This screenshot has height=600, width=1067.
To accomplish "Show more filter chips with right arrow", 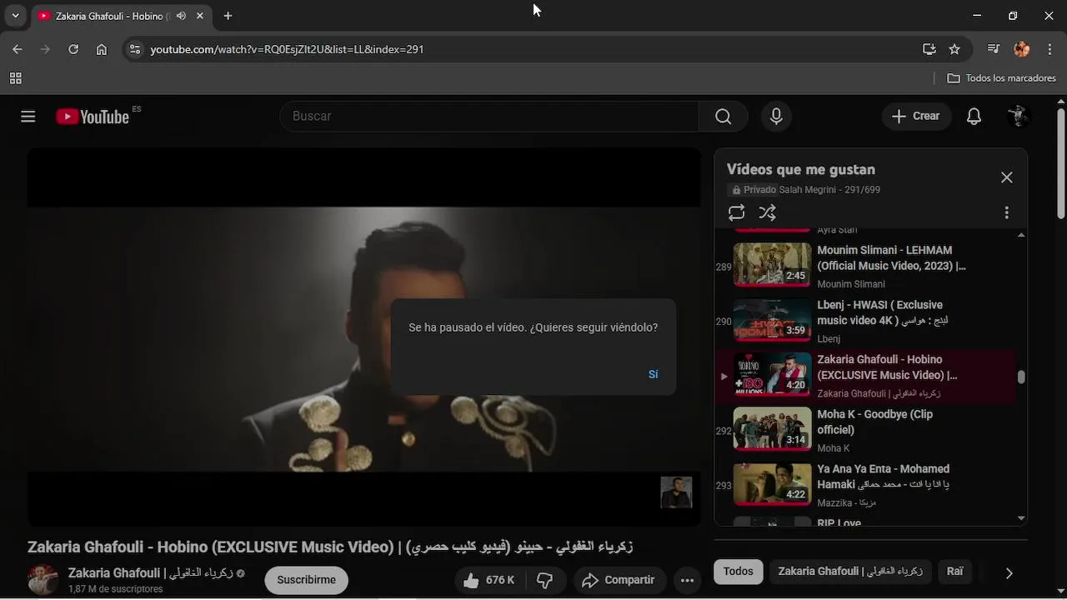I will pos(1009,572).
